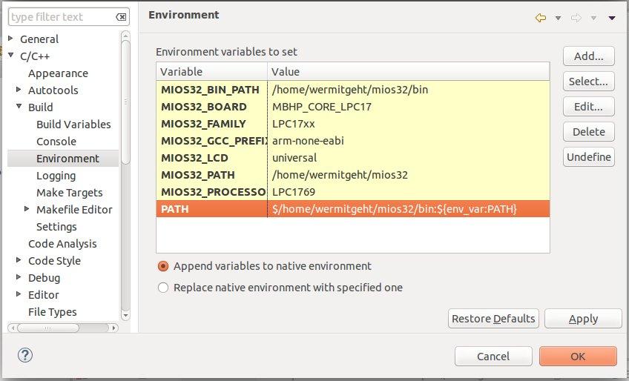The image size is (629, 381).
Task: Select the MIOS32_BOARD variable row
Action: [353, 107]
